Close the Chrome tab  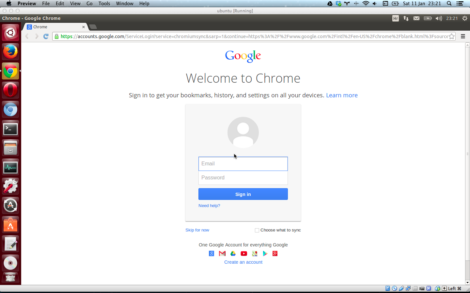[84, 27]
